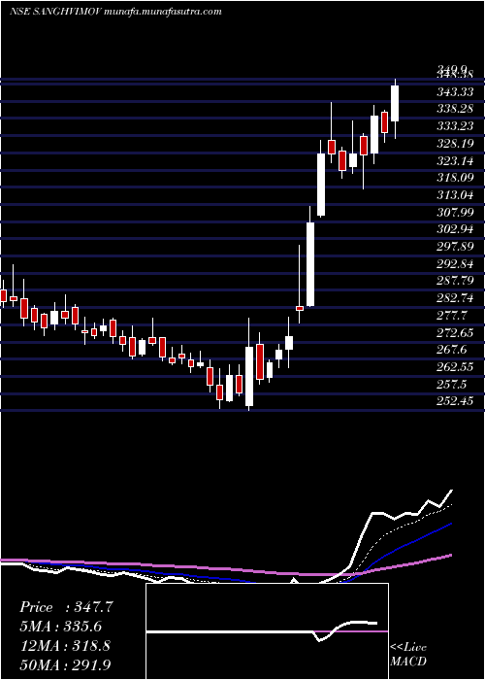Click the 292.84 price level label

point(455,264)
